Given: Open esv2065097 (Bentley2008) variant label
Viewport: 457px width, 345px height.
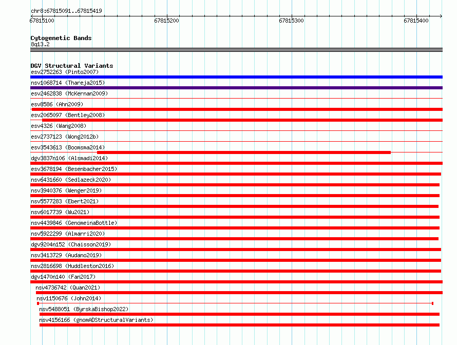Looking at the screenshot, I should pyautogui.click(x=68, y=115).
